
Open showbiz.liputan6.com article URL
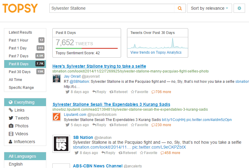click(130, 109)
